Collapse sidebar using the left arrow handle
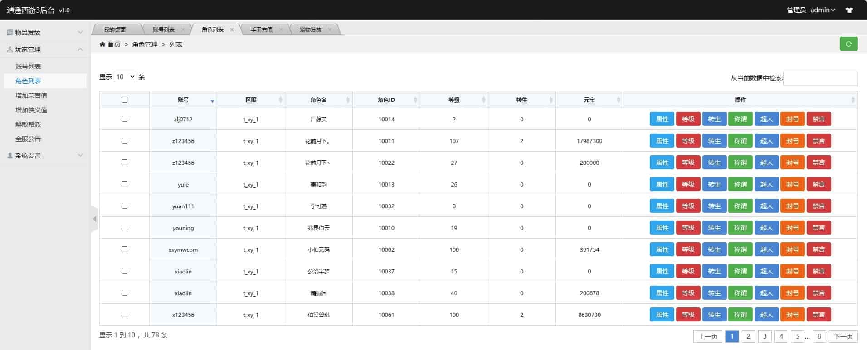 94,219
